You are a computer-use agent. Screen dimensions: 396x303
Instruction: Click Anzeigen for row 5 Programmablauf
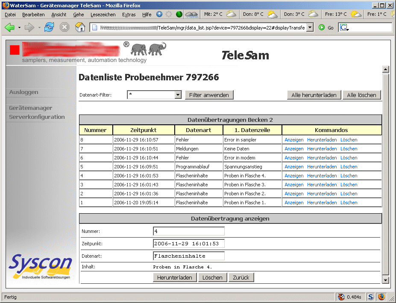[294, 167]
